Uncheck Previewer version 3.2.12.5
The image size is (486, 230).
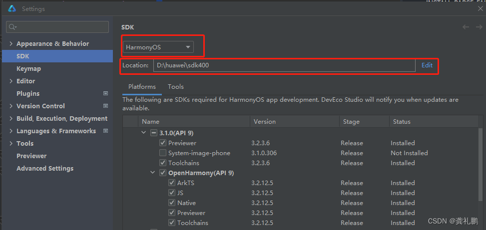click(x=172, y=213)
